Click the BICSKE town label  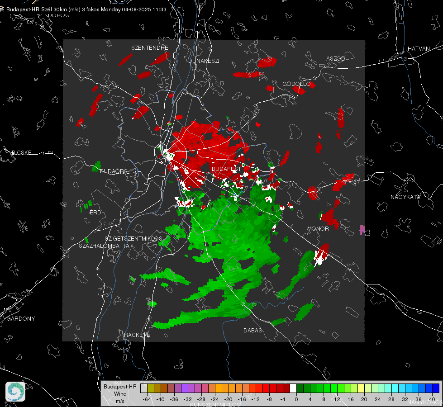[21, 152]
